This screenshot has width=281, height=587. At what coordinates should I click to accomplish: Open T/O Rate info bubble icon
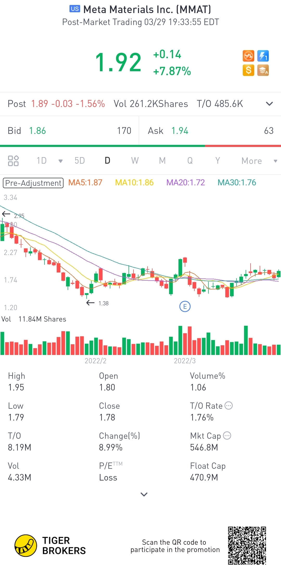(228, 406)
